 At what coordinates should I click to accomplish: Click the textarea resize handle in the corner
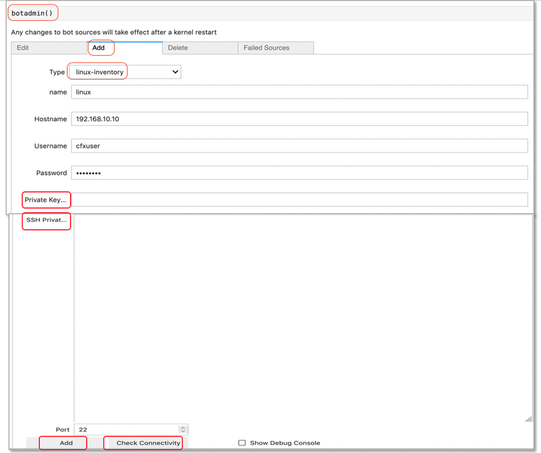point(528,419)
